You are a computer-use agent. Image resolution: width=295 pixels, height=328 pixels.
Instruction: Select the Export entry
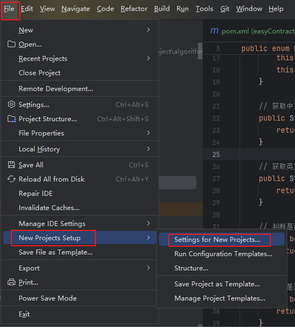(x=80, y=268)
